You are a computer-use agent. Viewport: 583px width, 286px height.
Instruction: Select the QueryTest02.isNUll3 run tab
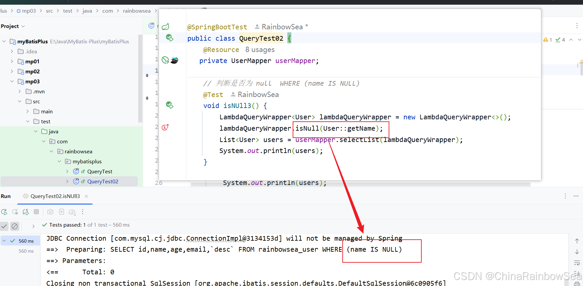coord(55,196)
